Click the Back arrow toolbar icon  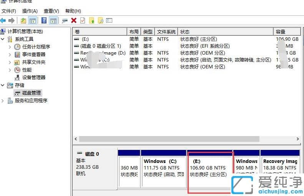pos(3,20)
